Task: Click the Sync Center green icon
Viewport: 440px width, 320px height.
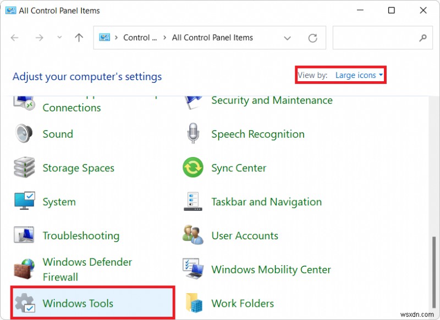Action: point(193,168)
